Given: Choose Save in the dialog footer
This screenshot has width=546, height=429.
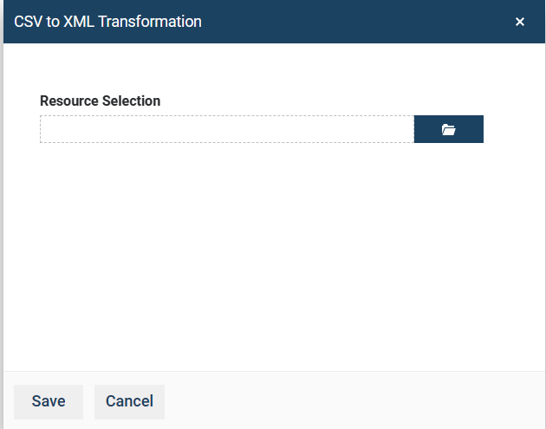Looking at the screenshot, I should tap(49, 401).
